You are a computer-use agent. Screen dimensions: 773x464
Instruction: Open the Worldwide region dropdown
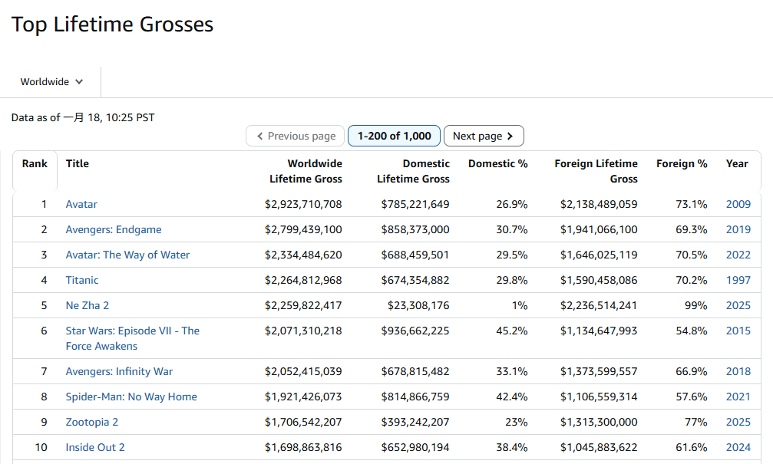coord(51,82)
